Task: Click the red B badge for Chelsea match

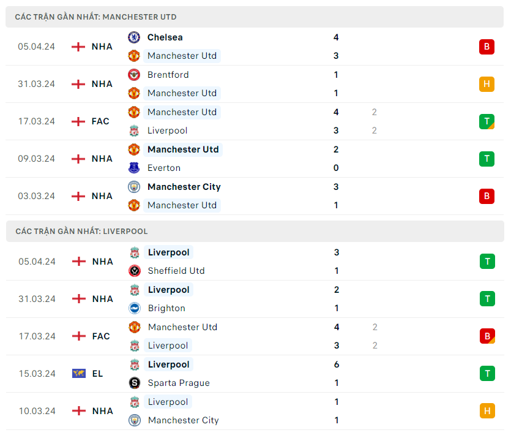Action: tap(487, 47)
